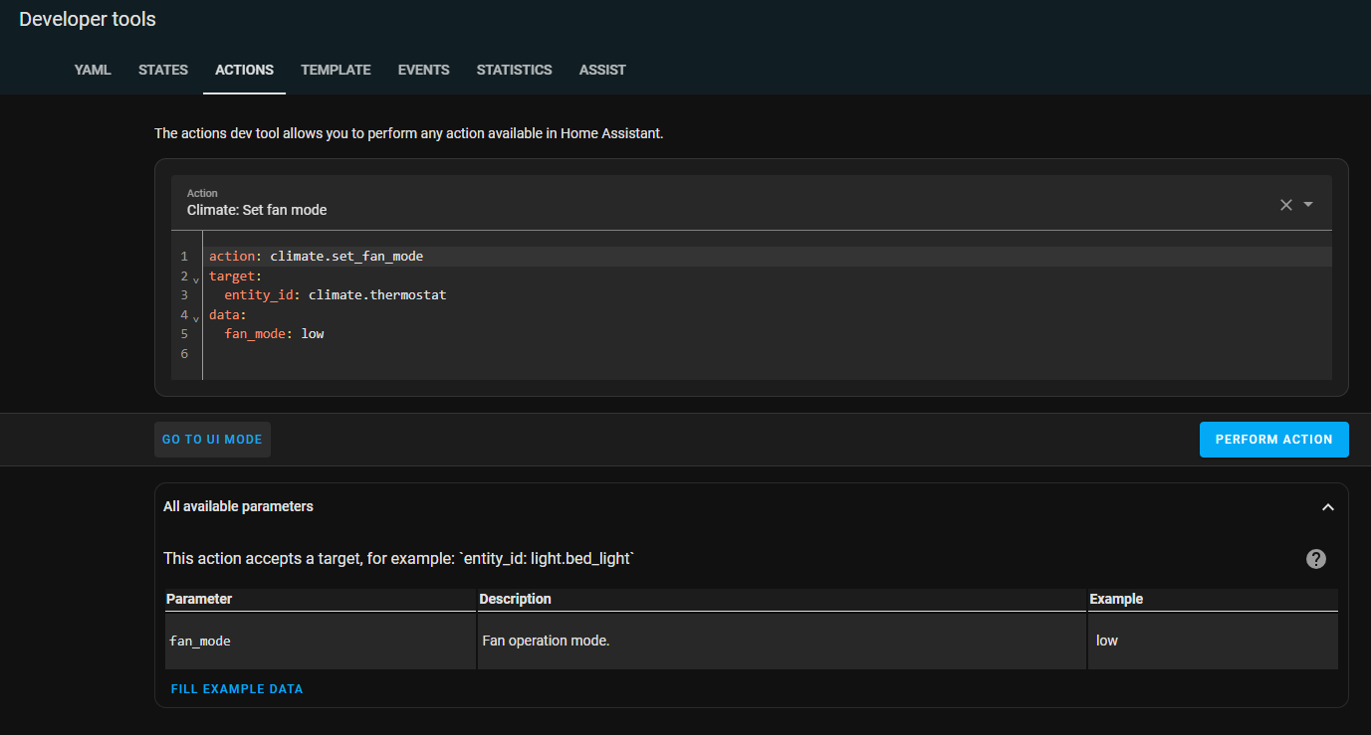Select the Actions tab
1371x735 pixels.
pos(244,70)
